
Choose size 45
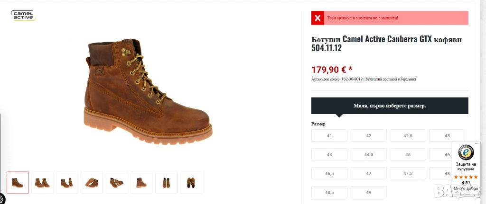[x=408, y=154]
